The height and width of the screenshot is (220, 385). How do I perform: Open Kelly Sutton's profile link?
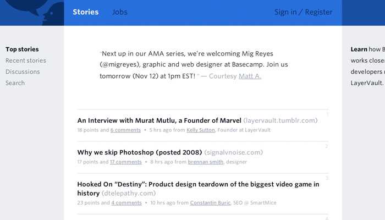click(x=201, y=130)
